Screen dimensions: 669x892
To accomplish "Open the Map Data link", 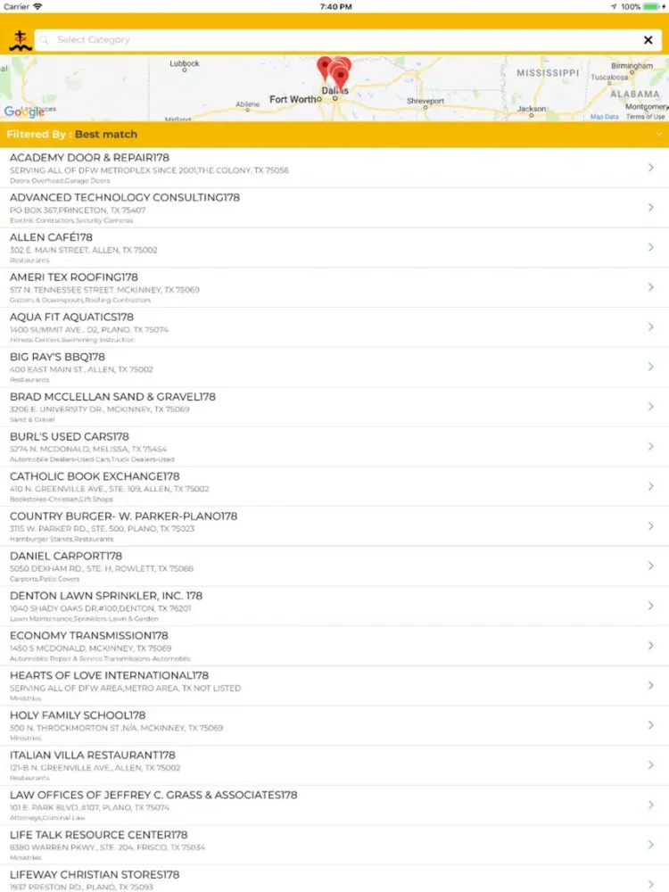I will (x=604, y=117).
